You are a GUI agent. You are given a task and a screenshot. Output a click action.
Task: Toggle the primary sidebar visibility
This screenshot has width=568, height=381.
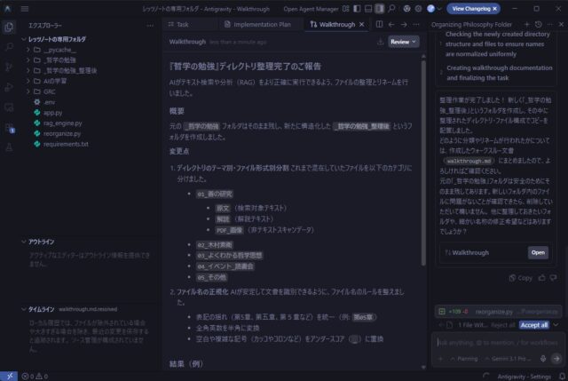pos(357,9)
